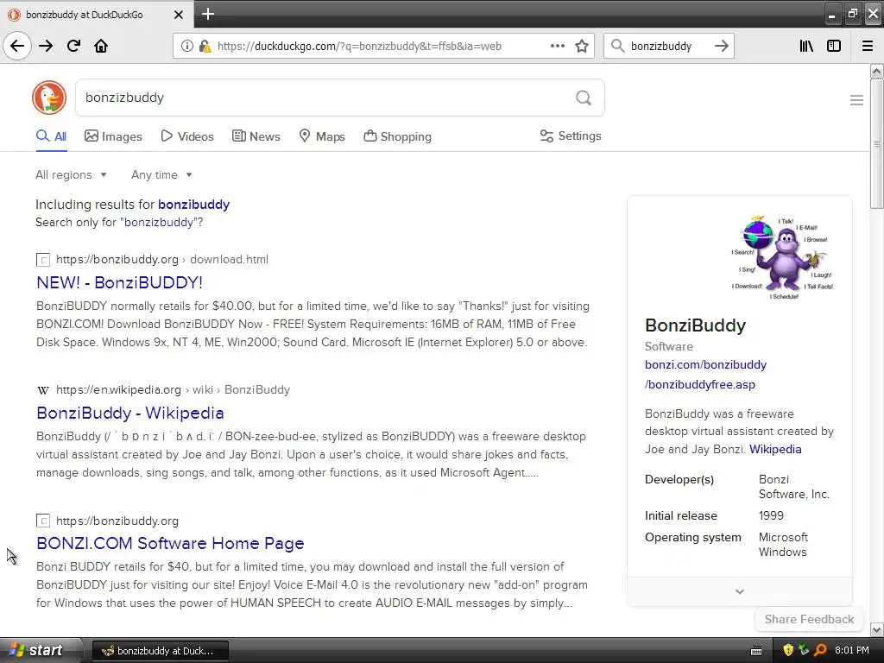
Task: Click bonzi.com/bonzibuddy link in info panel
Action: (705, 375)
